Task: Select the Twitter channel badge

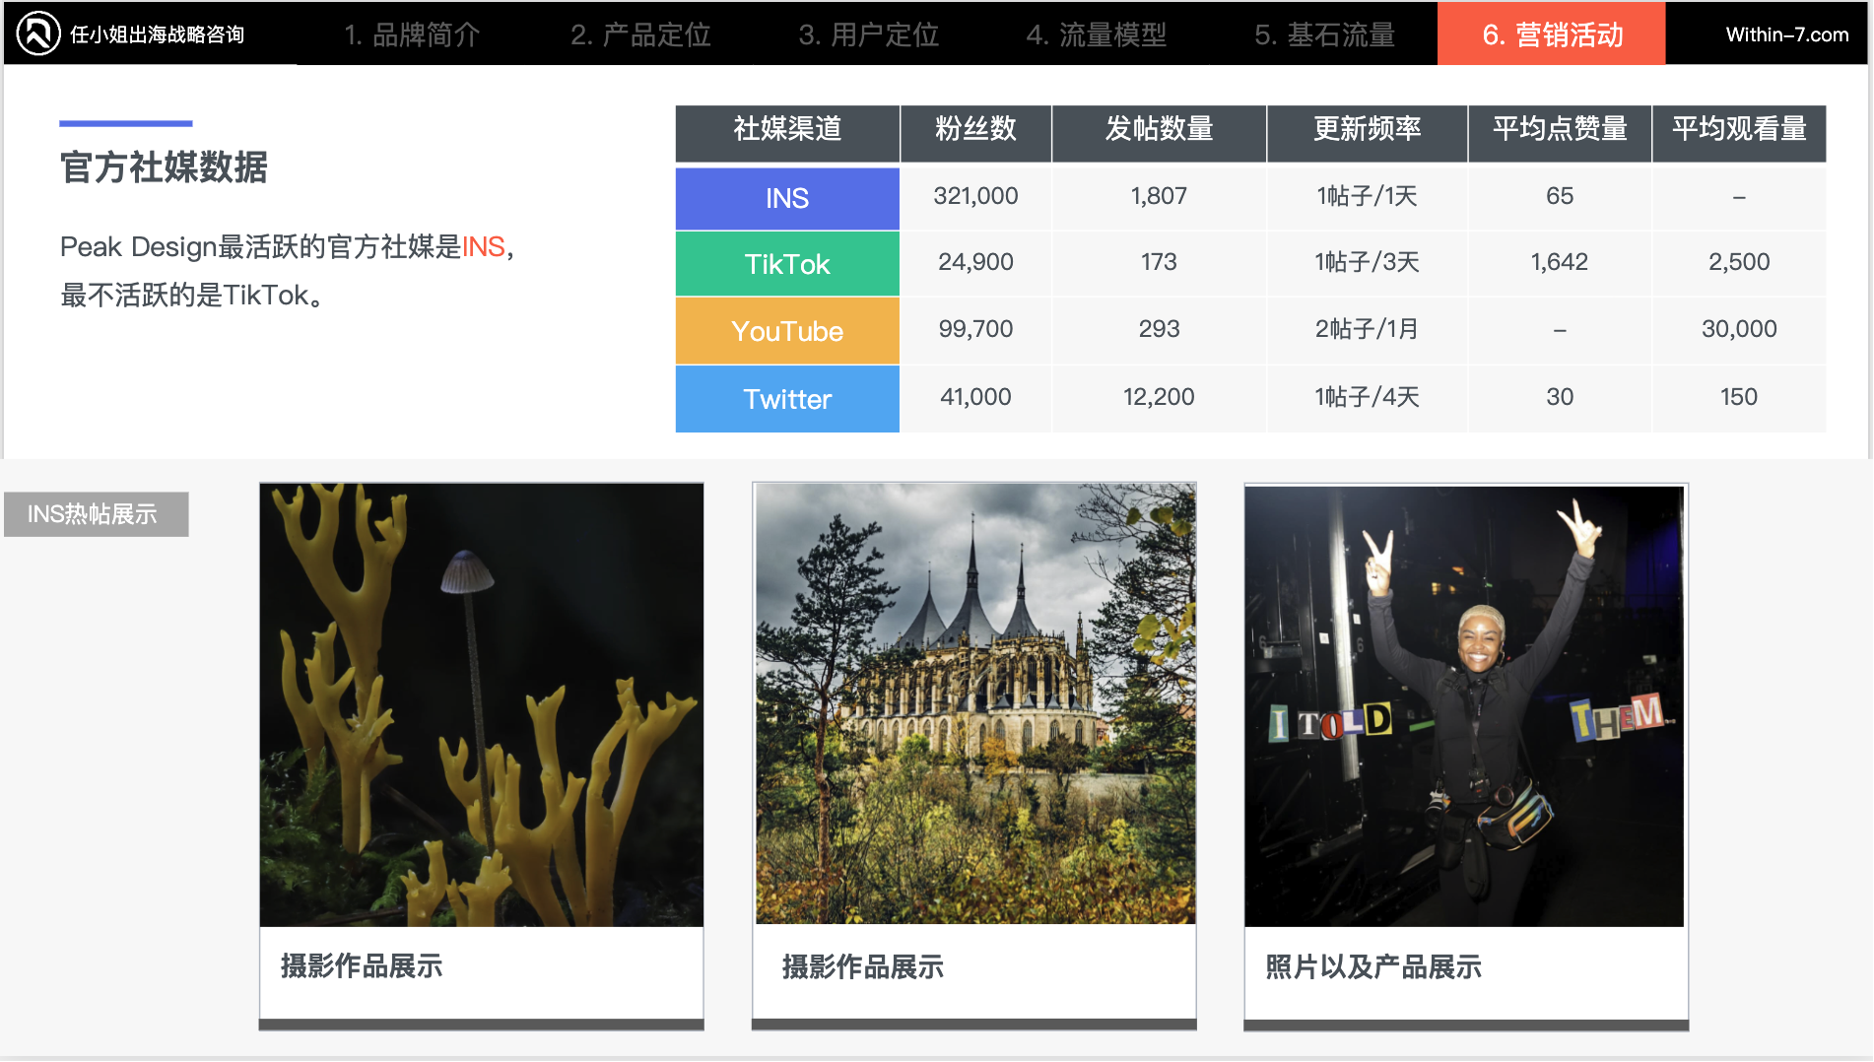Action: tap(786, 398)
